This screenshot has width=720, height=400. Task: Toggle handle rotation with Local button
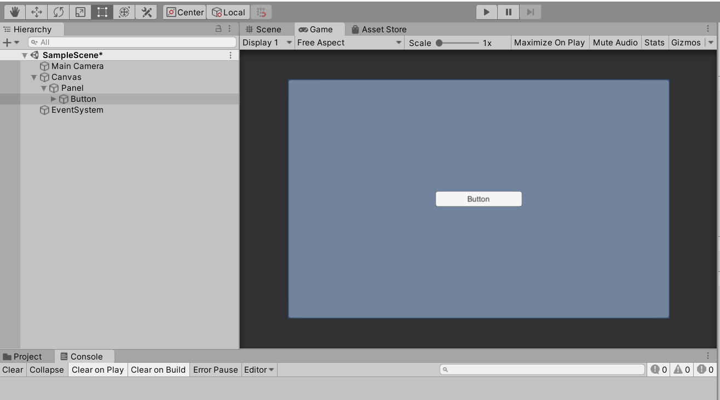click(x=228, y=11)
